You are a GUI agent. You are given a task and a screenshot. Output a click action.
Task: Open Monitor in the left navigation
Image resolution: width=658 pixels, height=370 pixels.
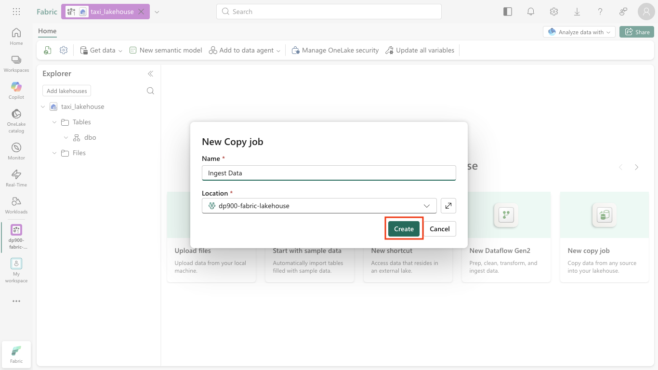(x=16, y=151)
